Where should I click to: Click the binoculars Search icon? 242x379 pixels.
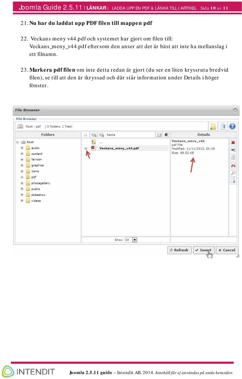pyautogui.click(x=166, y=135)
